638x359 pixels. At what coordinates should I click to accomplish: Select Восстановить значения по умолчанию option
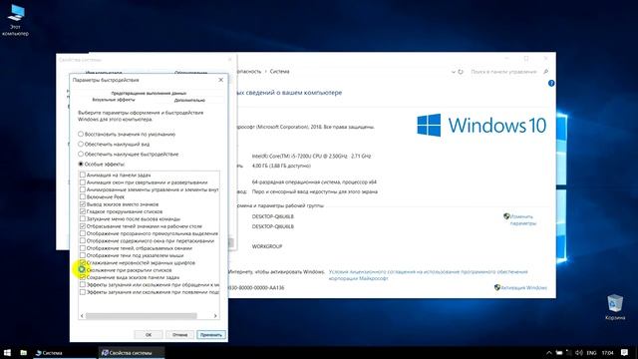[x=127, y=134]
